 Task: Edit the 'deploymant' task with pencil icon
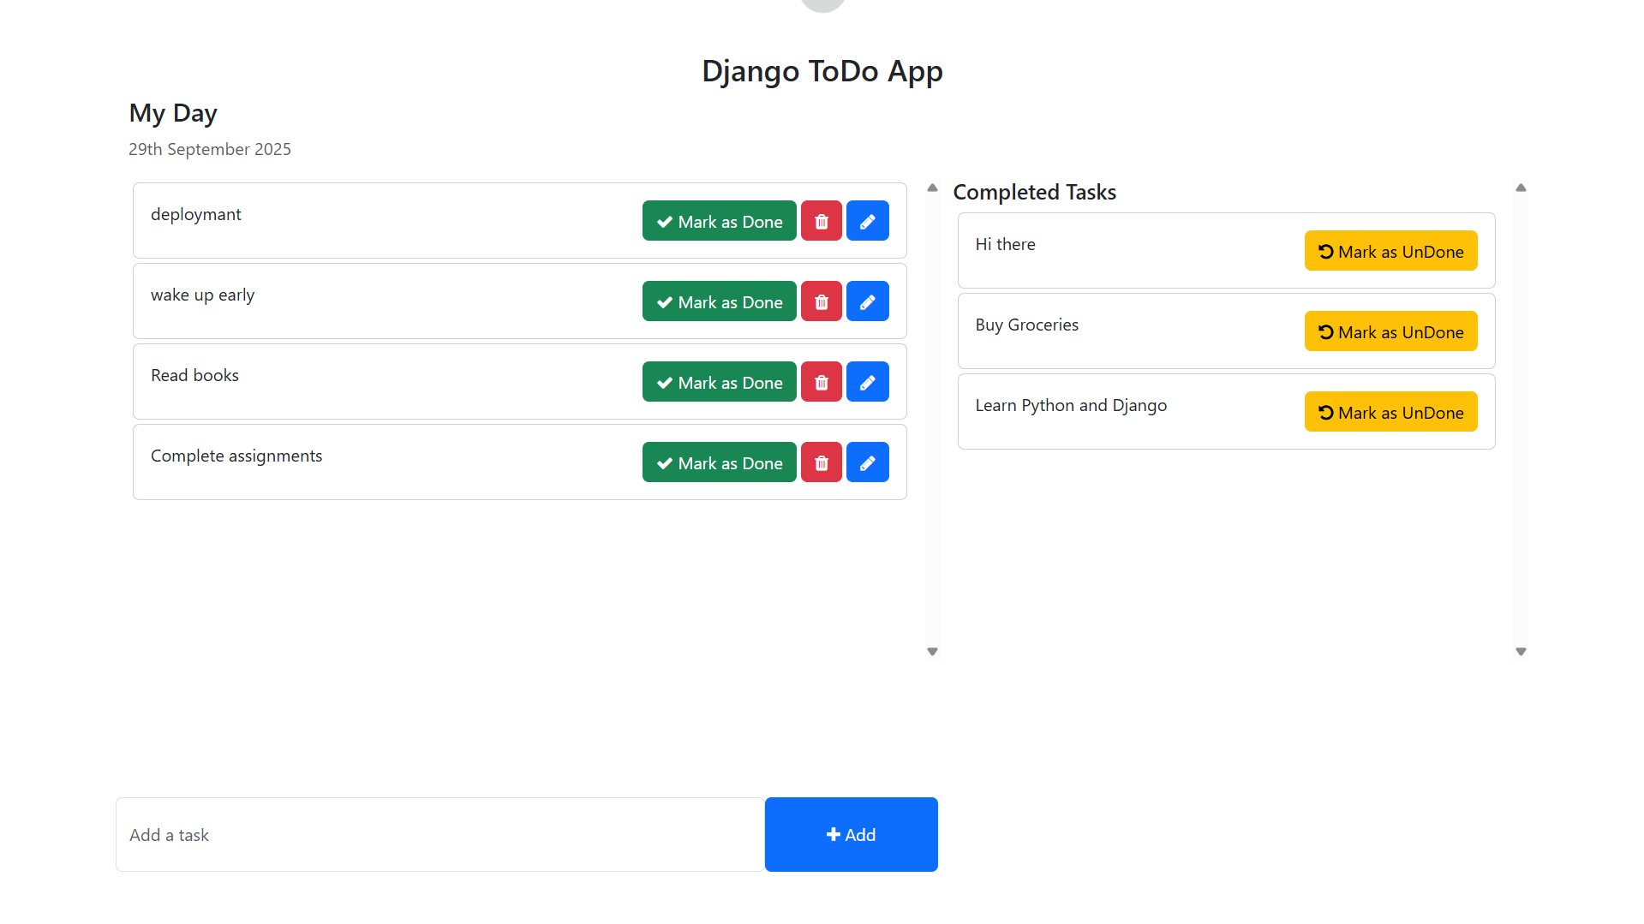(867, 221)
